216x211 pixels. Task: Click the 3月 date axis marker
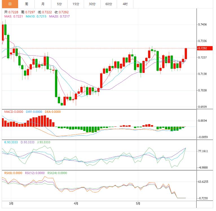point(11,204)
